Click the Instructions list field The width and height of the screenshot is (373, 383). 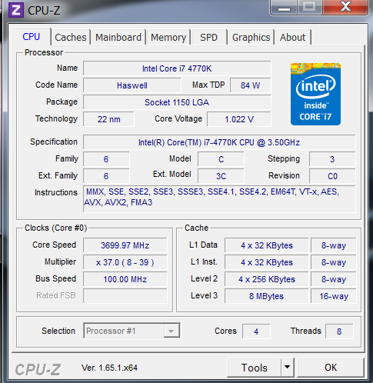tap(219, 199)
